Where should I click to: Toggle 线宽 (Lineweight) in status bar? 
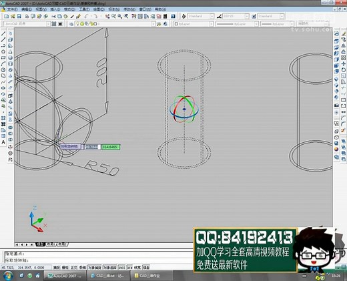137,268
